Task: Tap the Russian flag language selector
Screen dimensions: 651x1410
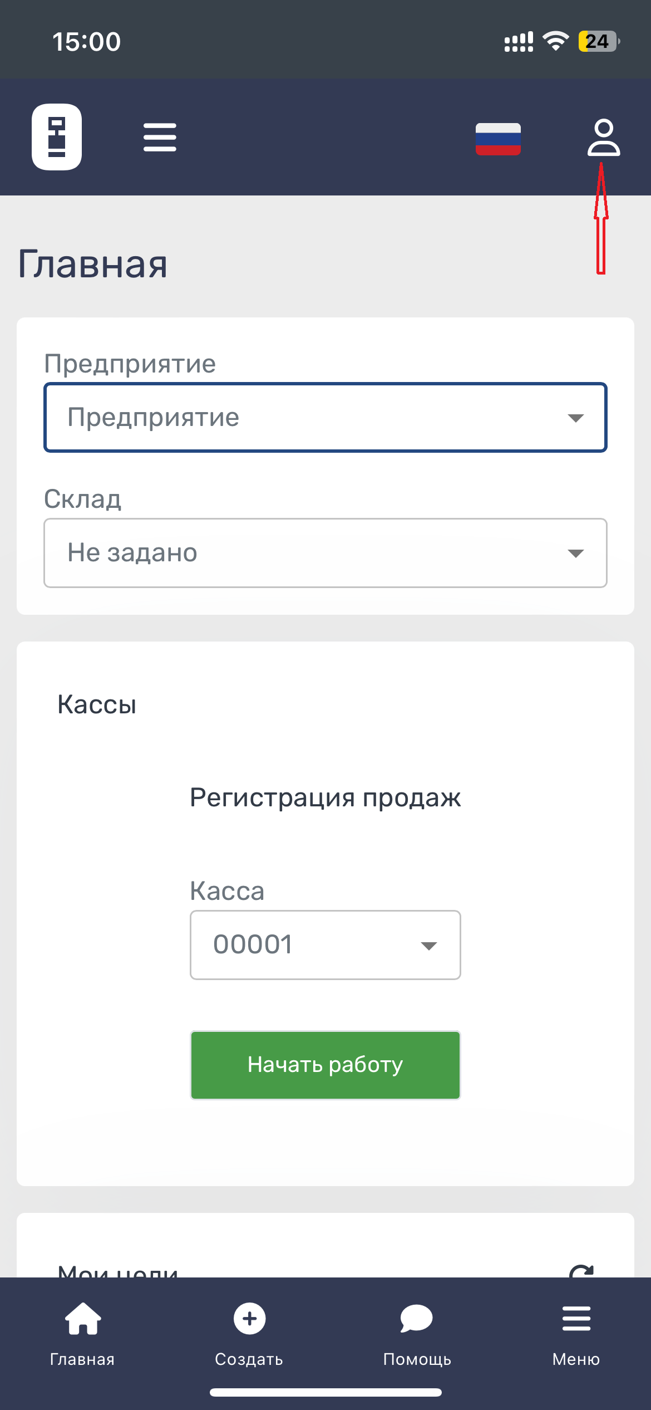Action: point(498,139)
